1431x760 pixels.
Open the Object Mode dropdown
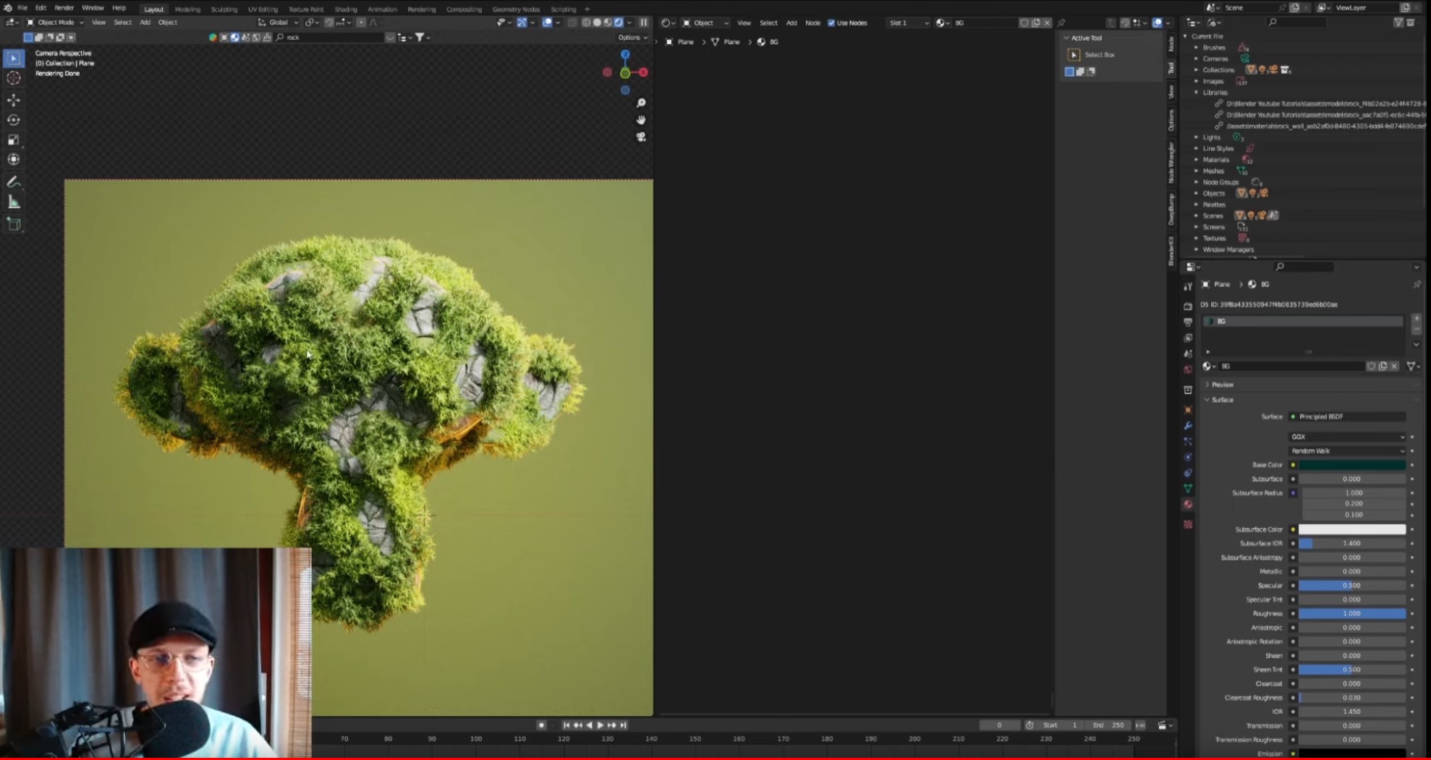point(55,22)
